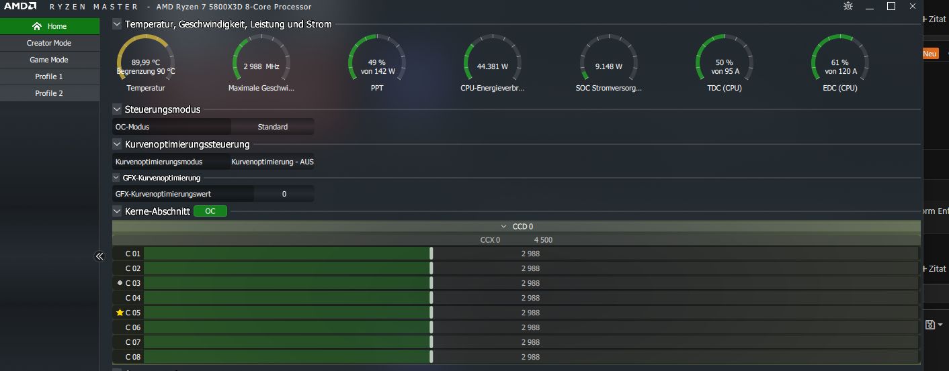Open the bug report icon in title bar

tap(848, 7)
